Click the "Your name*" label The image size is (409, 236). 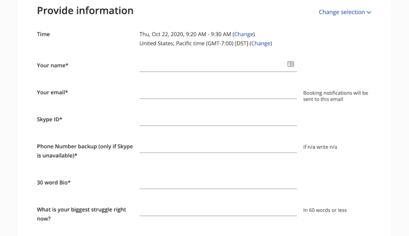pyautogui.click(x=52, y=65)
